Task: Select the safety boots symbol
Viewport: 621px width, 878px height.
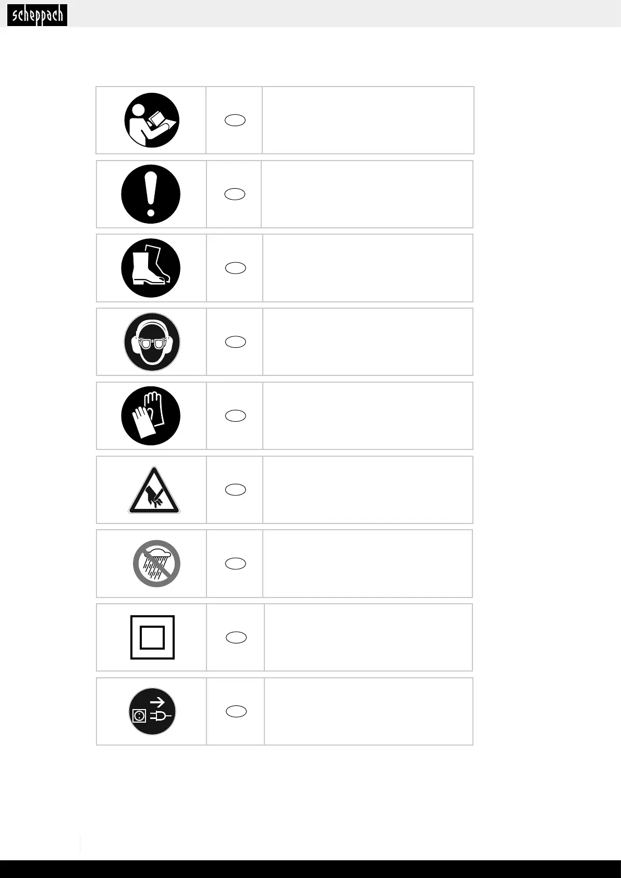Action: 151,268
